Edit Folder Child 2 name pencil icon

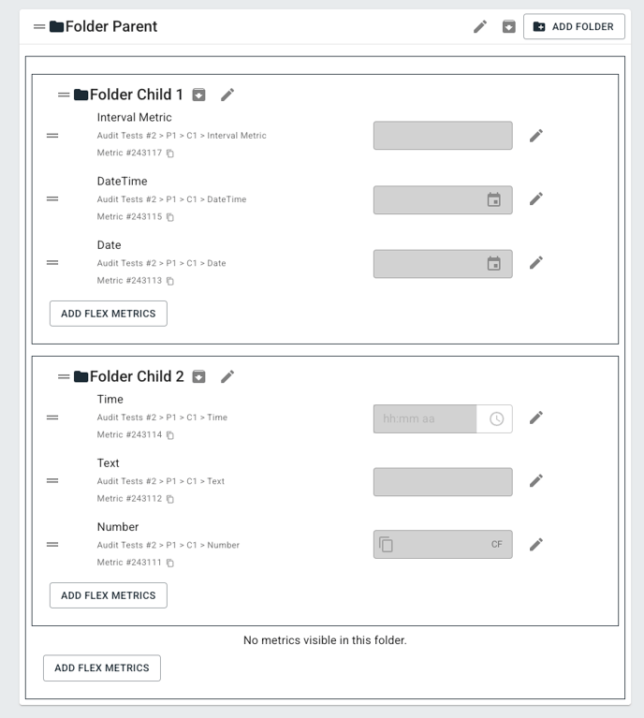click(227, 376)
